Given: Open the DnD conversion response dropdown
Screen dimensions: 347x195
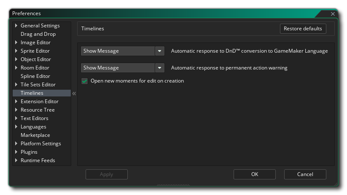Looking at the screenshot, I should pyautogui.click(x=159, y=51).
